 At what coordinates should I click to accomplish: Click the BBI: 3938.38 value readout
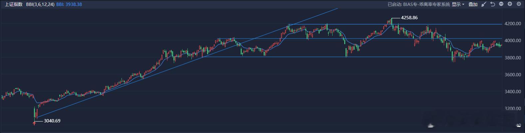69,4
